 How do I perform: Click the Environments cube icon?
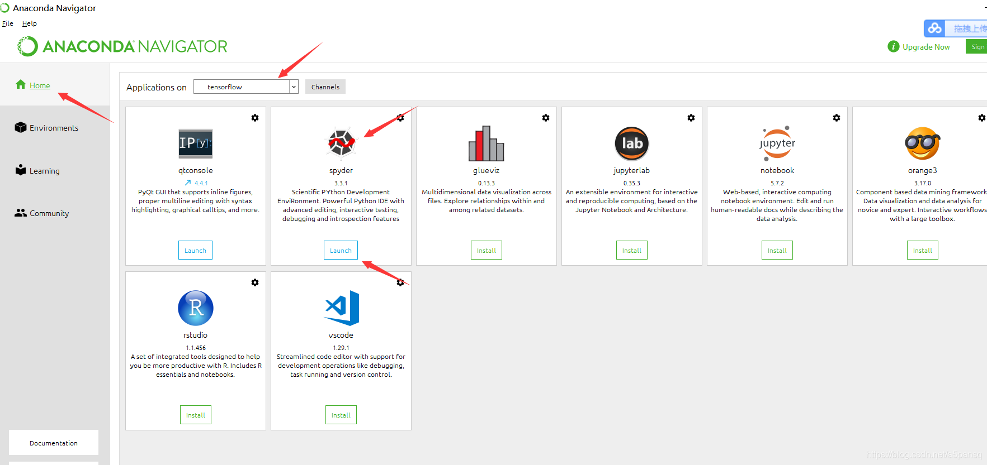tap(21, 127)
